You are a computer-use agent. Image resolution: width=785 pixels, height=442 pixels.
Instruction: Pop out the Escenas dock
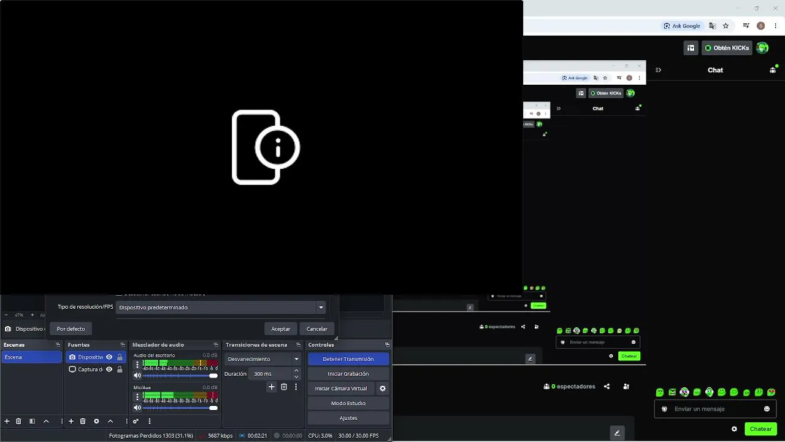click(58, 345)
